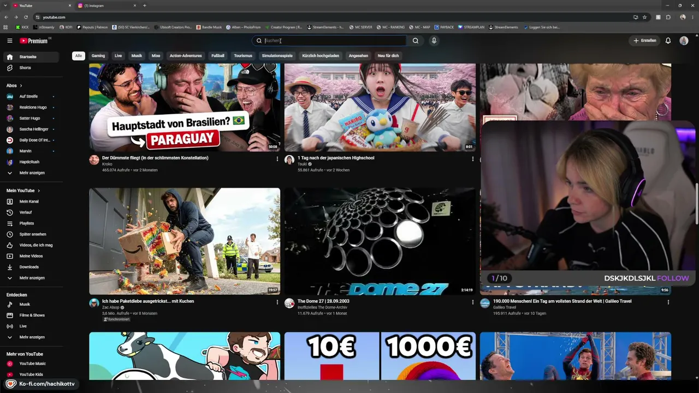Select the Simulationsspiele filter chip
699x393 pixels.
(x=277, y=56)
